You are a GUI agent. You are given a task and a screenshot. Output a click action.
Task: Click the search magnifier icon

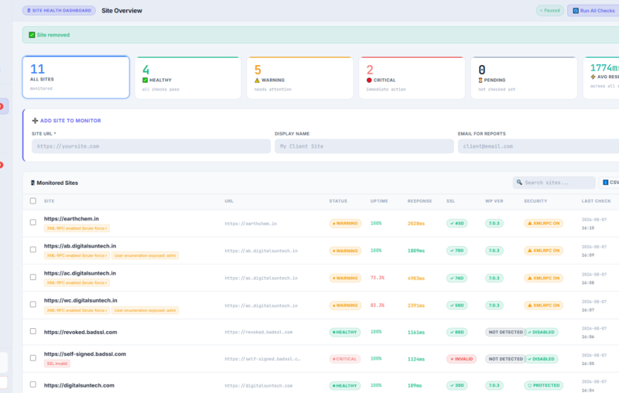[x=519, y=183]
